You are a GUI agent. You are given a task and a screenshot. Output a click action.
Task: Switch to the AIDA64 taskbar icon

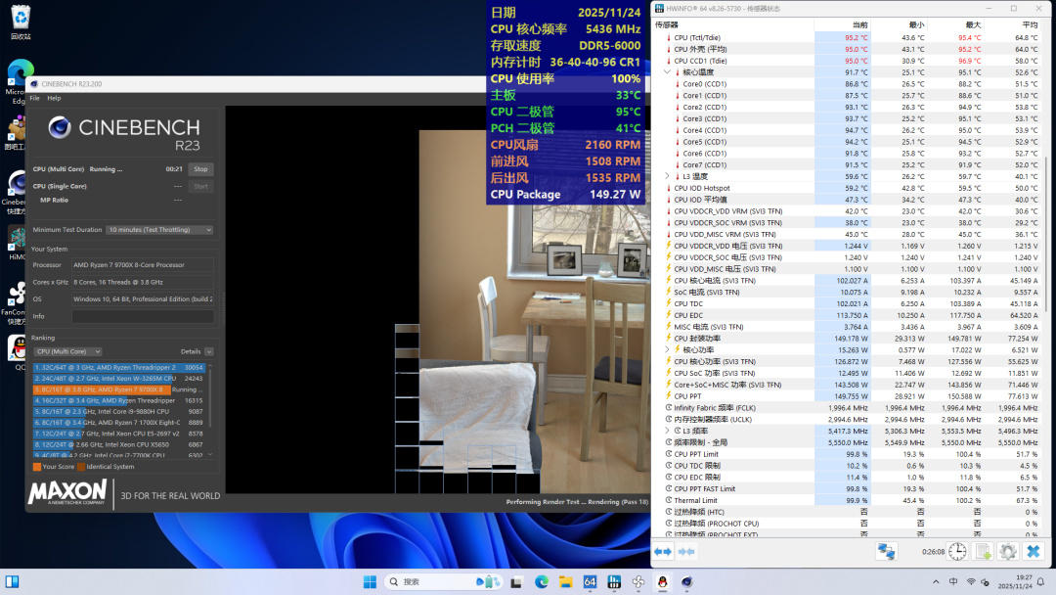point(590,581)
